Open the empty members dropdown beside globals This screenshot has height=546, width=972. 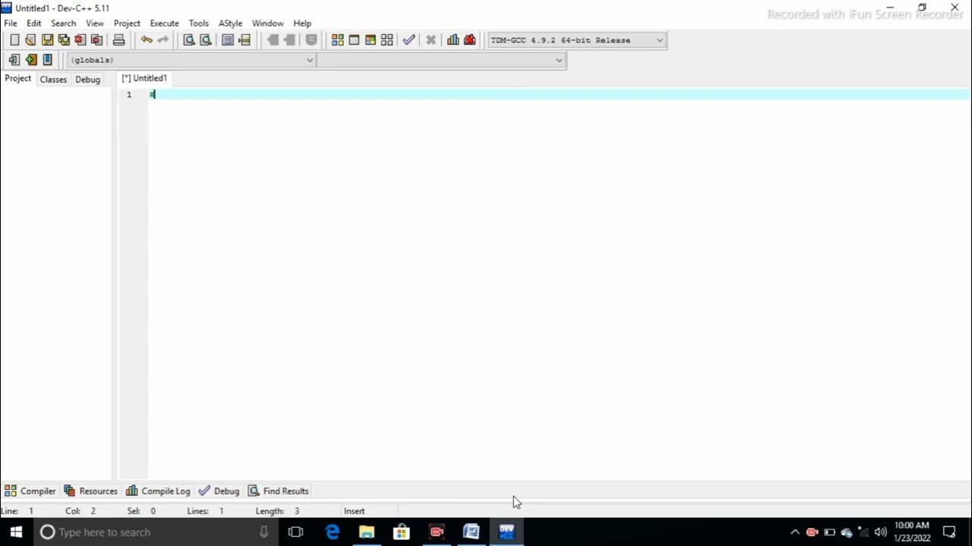click(441, 60)
